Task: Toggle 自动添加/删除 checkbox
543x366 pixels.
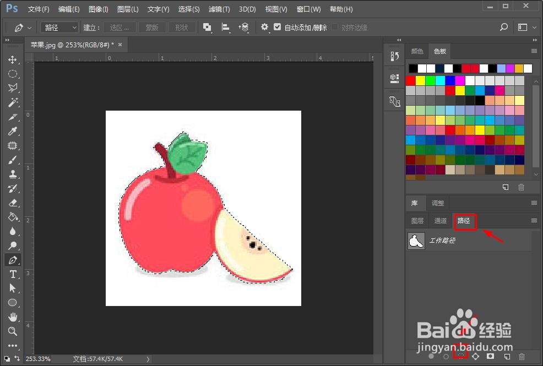Action: pyautogui.click(x=278, y=26)
